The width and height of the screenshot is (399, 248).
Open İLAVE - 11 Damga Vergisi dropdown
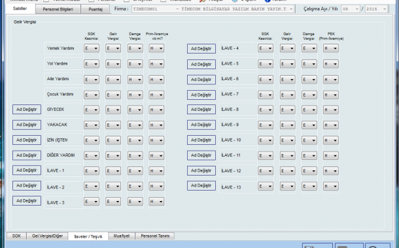(309, 155)
